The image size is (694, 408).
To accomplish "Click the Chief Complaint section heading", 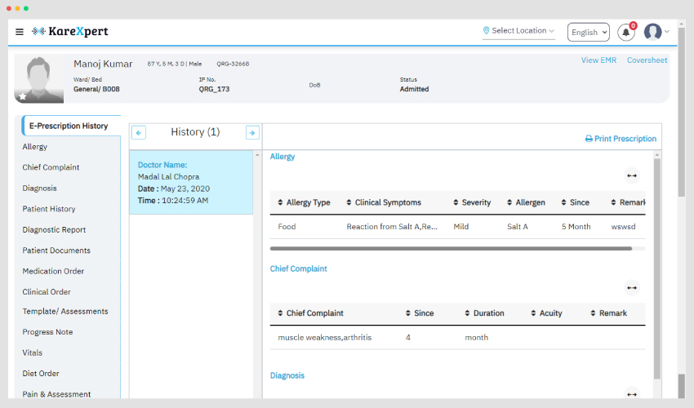I will point(298,268).
